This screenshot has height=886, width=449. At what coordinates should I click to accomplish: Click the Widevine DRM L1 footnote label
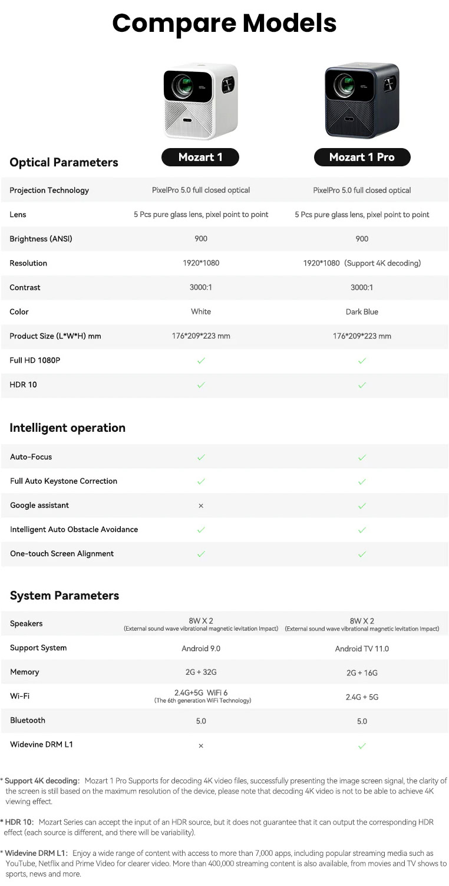38,853
